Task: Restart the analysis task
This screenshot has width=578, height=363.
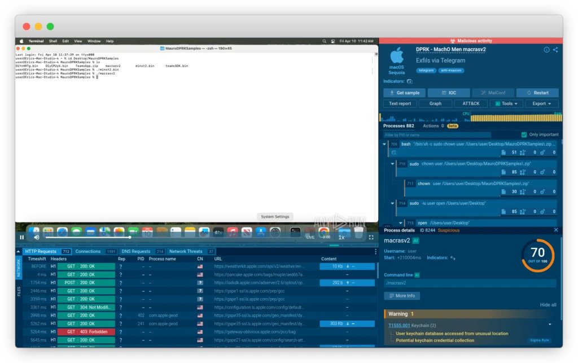Action: click(x=537, y=93)
